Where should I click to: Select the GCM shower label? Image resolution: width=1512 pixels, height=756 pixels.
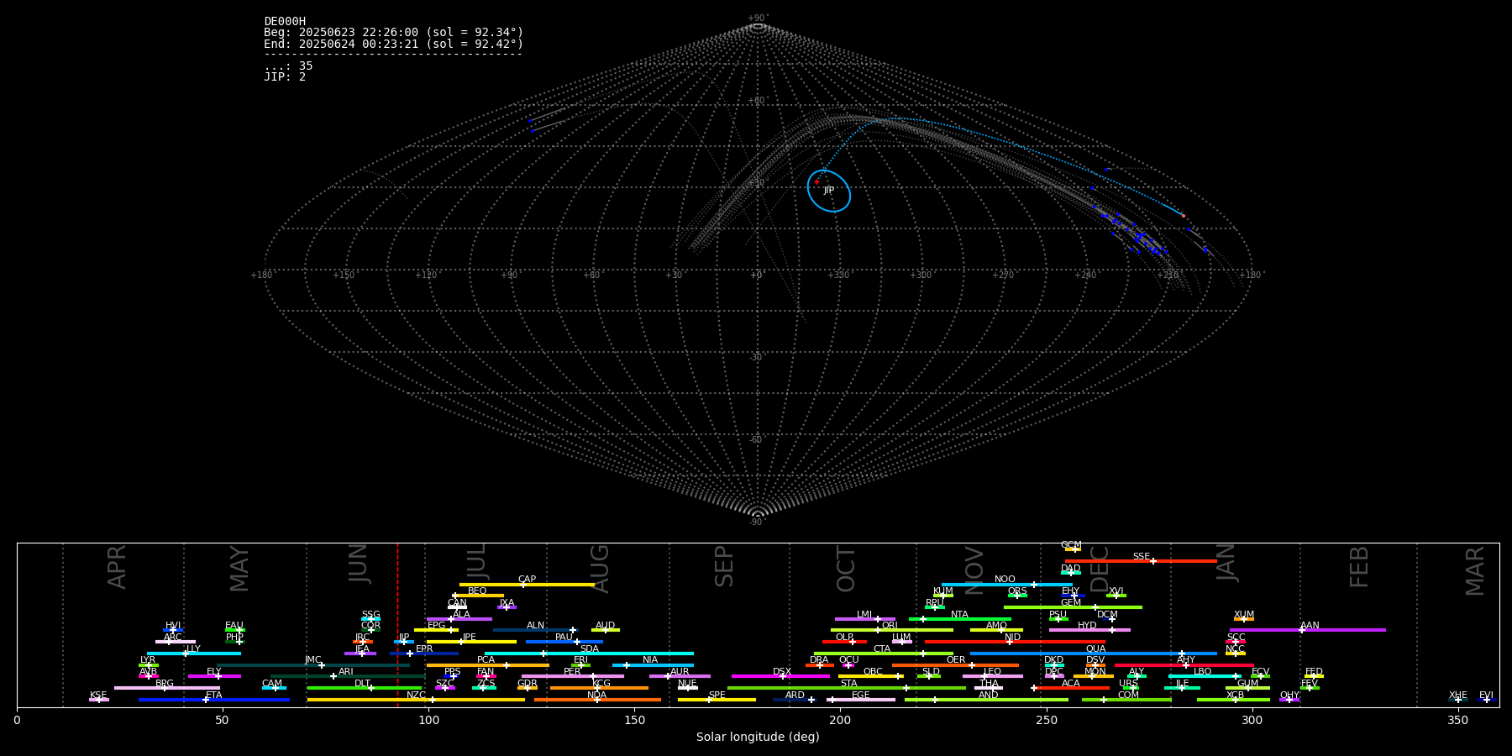tap(1071, 545)
